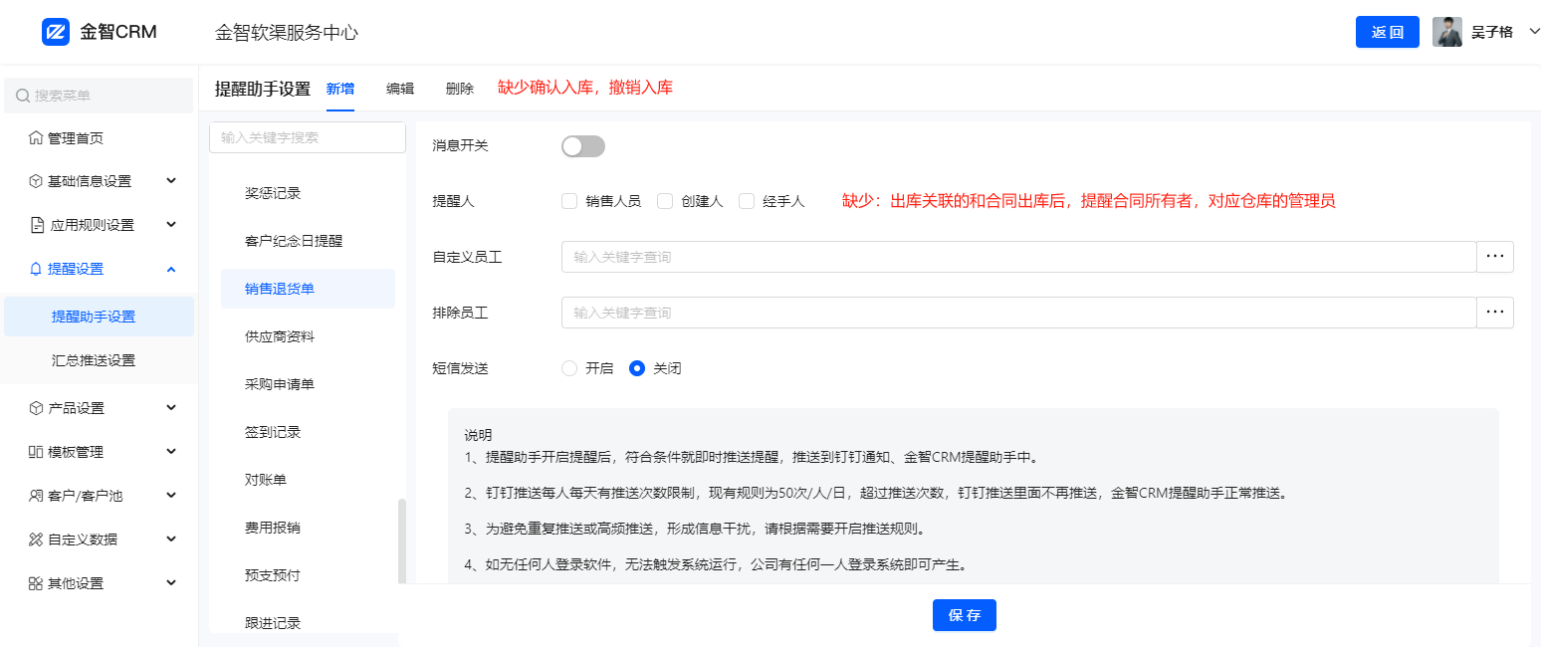Select the 开启 radio for 短信发送
The image size is (1541, 647).
click(570, 368)
